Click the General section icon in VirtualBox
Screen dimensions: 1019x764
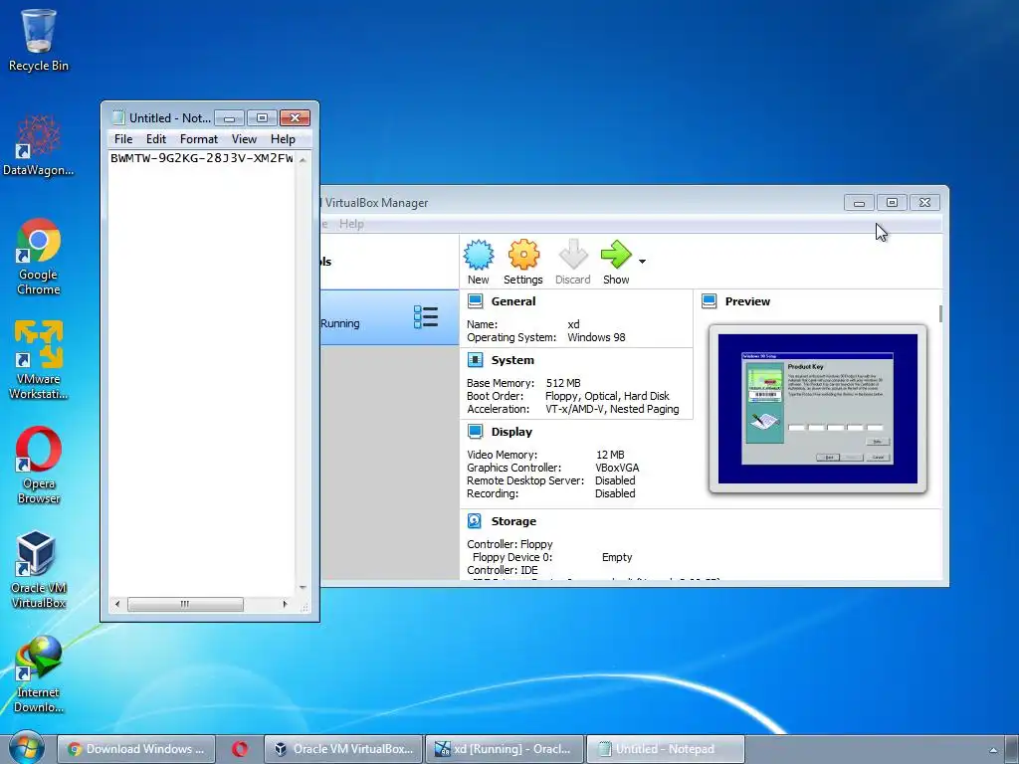pyautogui.click(x=475, y=300)
